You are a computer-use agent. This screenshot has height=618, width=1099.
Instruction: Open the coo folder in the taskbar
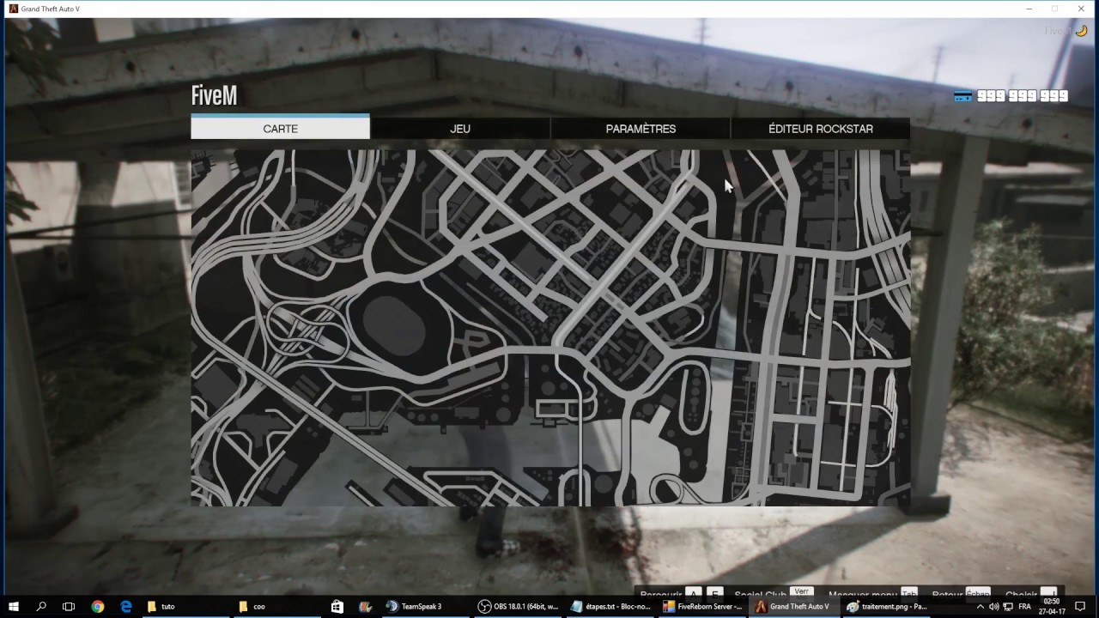click(x=276, y=606)
